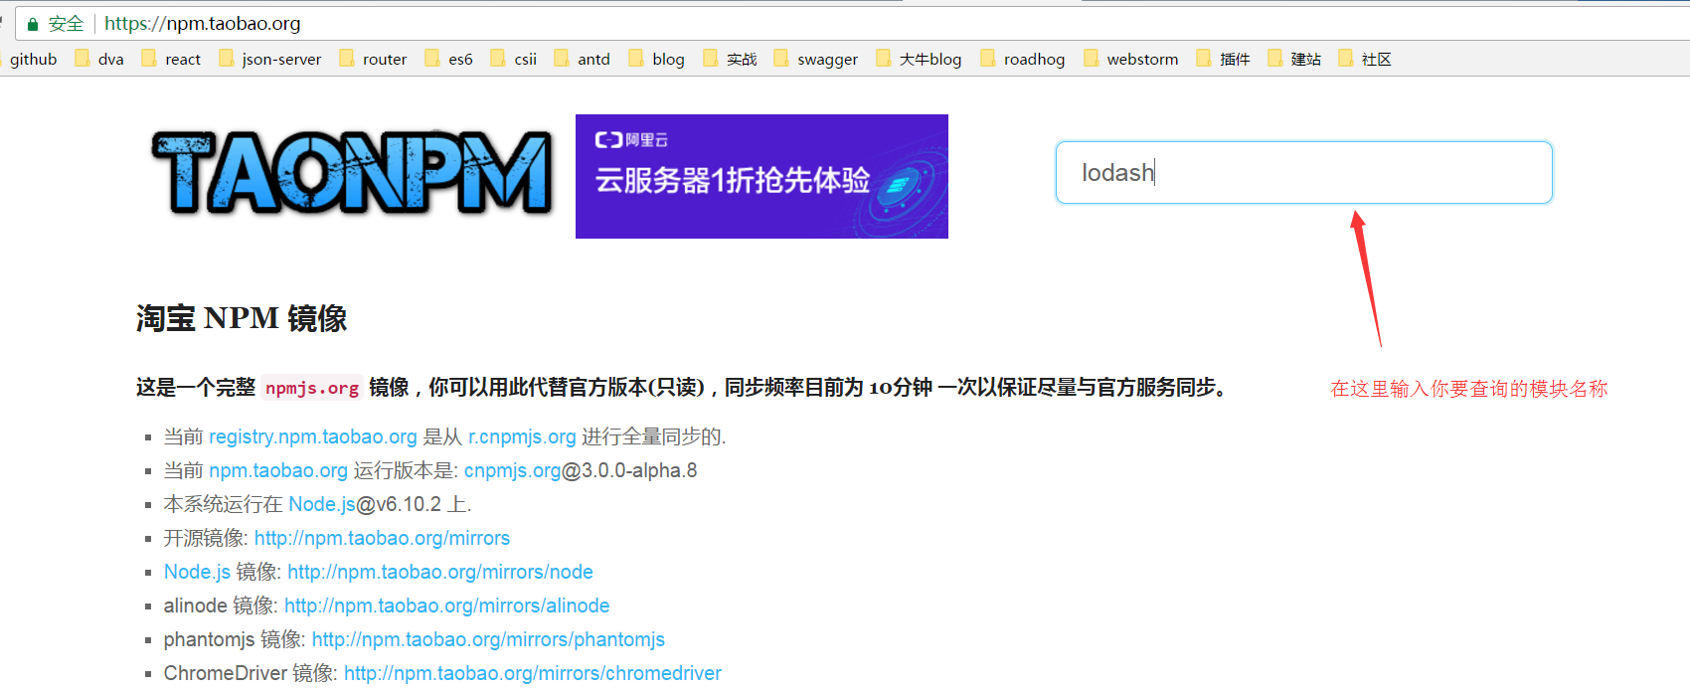Open the 大牛blog bookmark folder

coord(920,59)
